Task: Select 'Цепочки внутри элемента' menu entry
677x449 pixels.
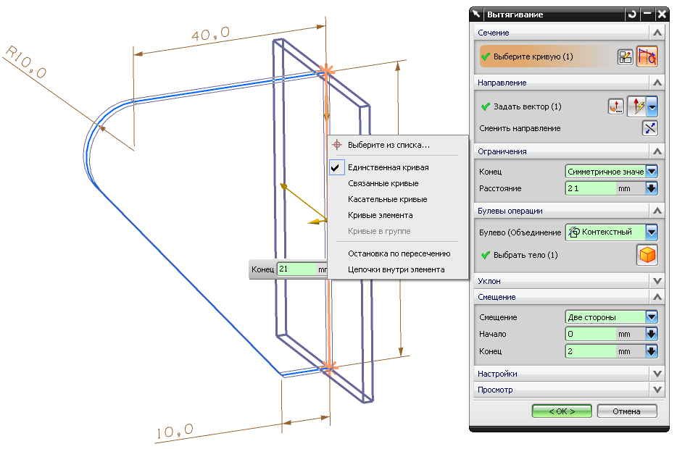Action: pos(396,269)
